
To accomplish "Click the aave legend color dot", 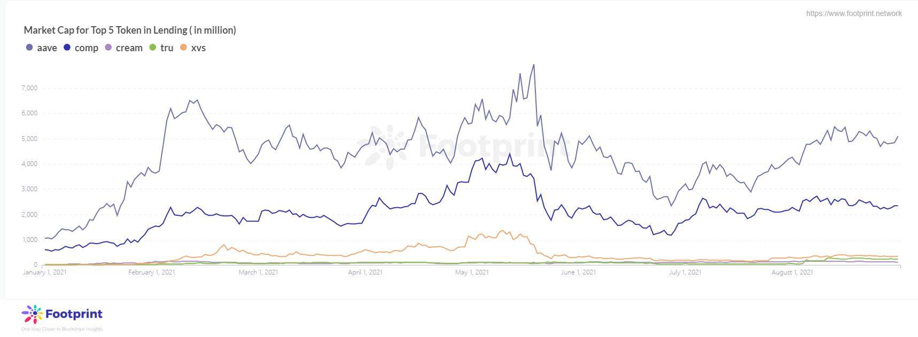I will pos(29,48).
